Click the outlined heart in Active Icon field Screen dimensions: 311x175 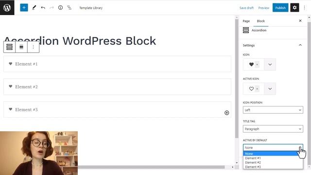coord(251,88)
